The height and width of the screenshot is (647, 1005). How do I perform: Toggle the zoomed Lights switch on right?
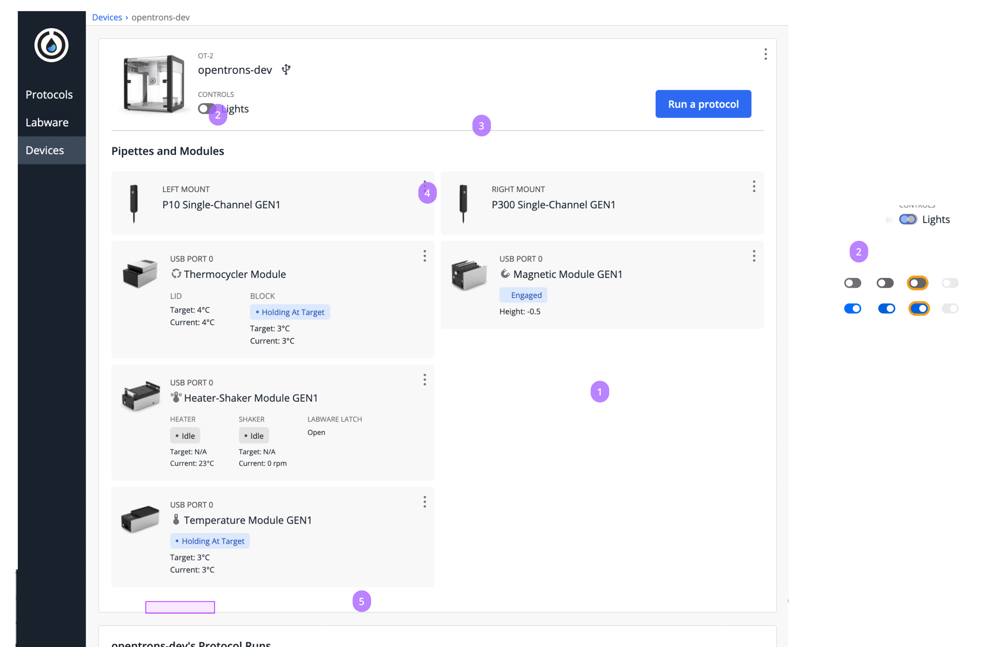[x=908, y=219]
